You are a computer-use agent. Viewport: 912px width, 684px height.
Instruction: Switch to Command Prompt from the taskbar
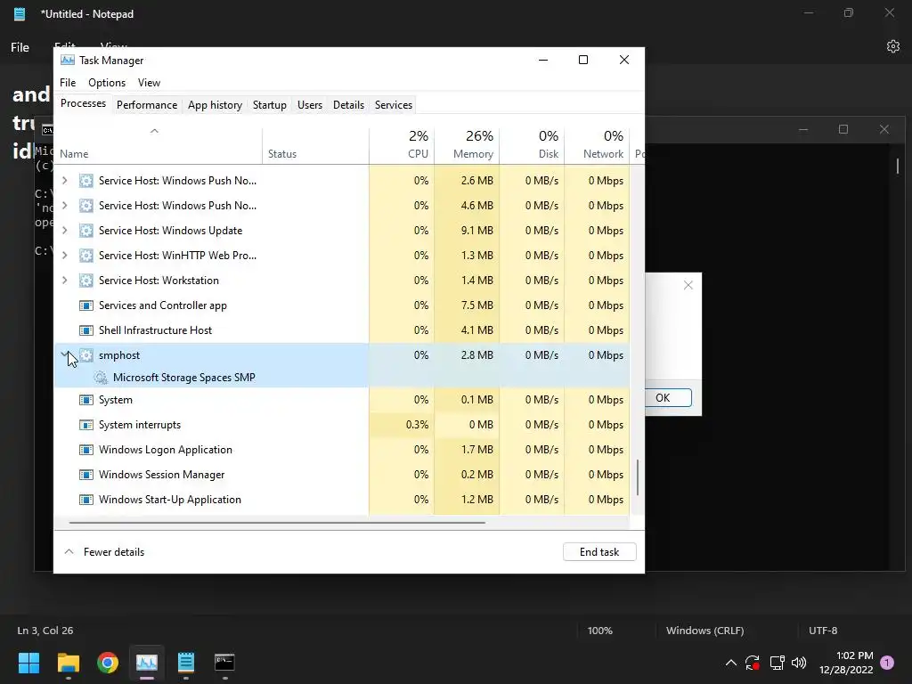coord(224,663)
